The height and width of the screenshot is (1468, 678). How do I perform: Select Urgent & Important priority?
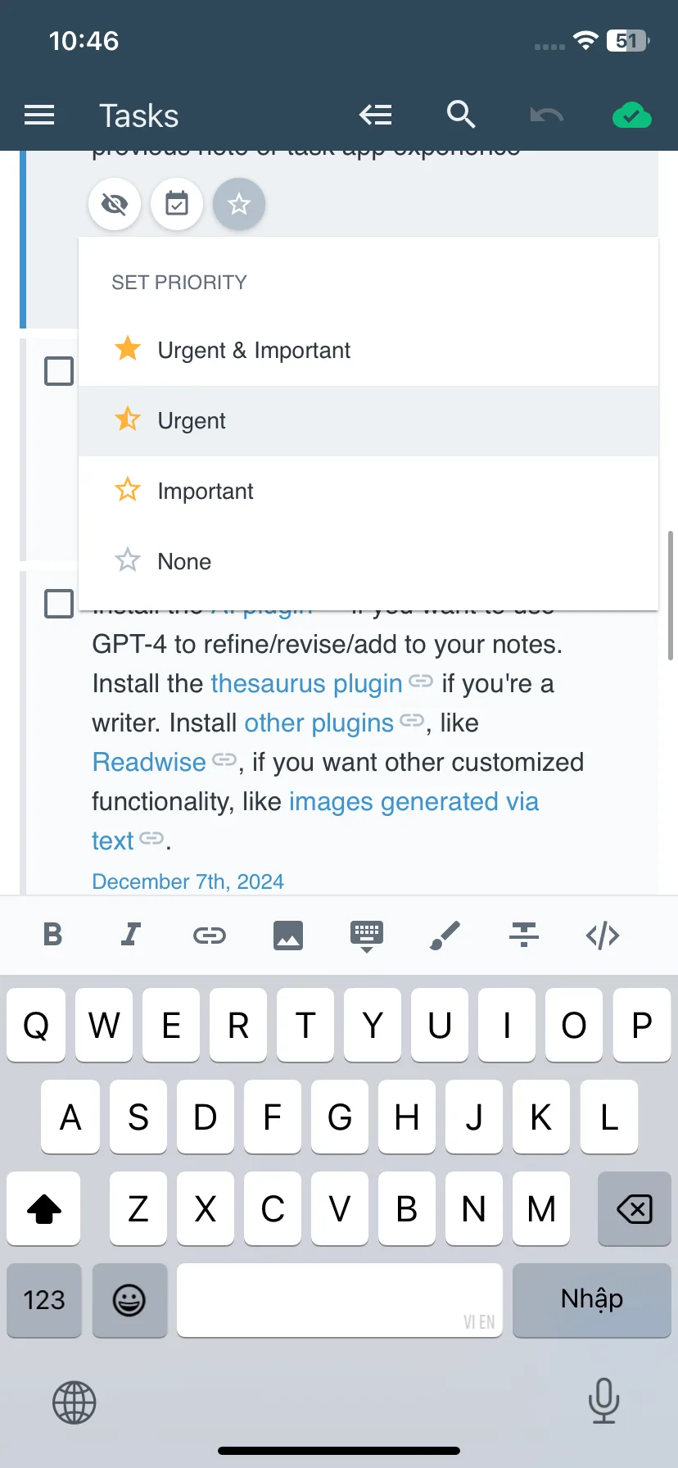pos(368,351)
